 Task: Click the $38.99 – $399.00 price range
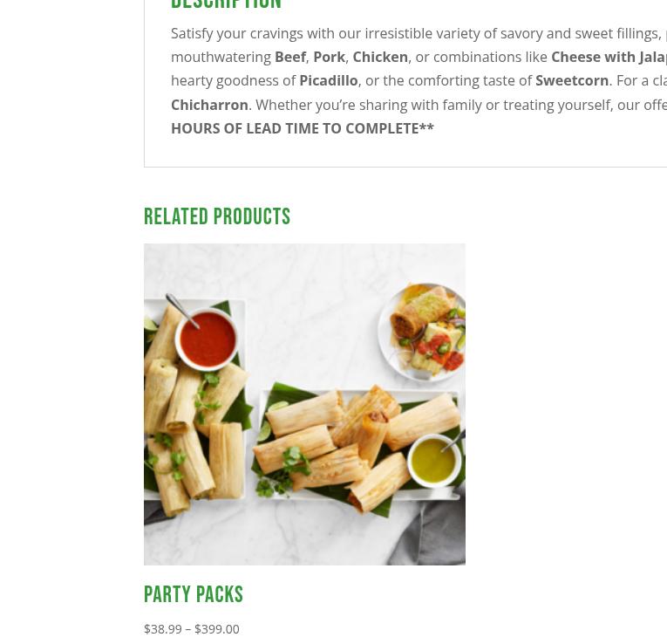(192, 628)
